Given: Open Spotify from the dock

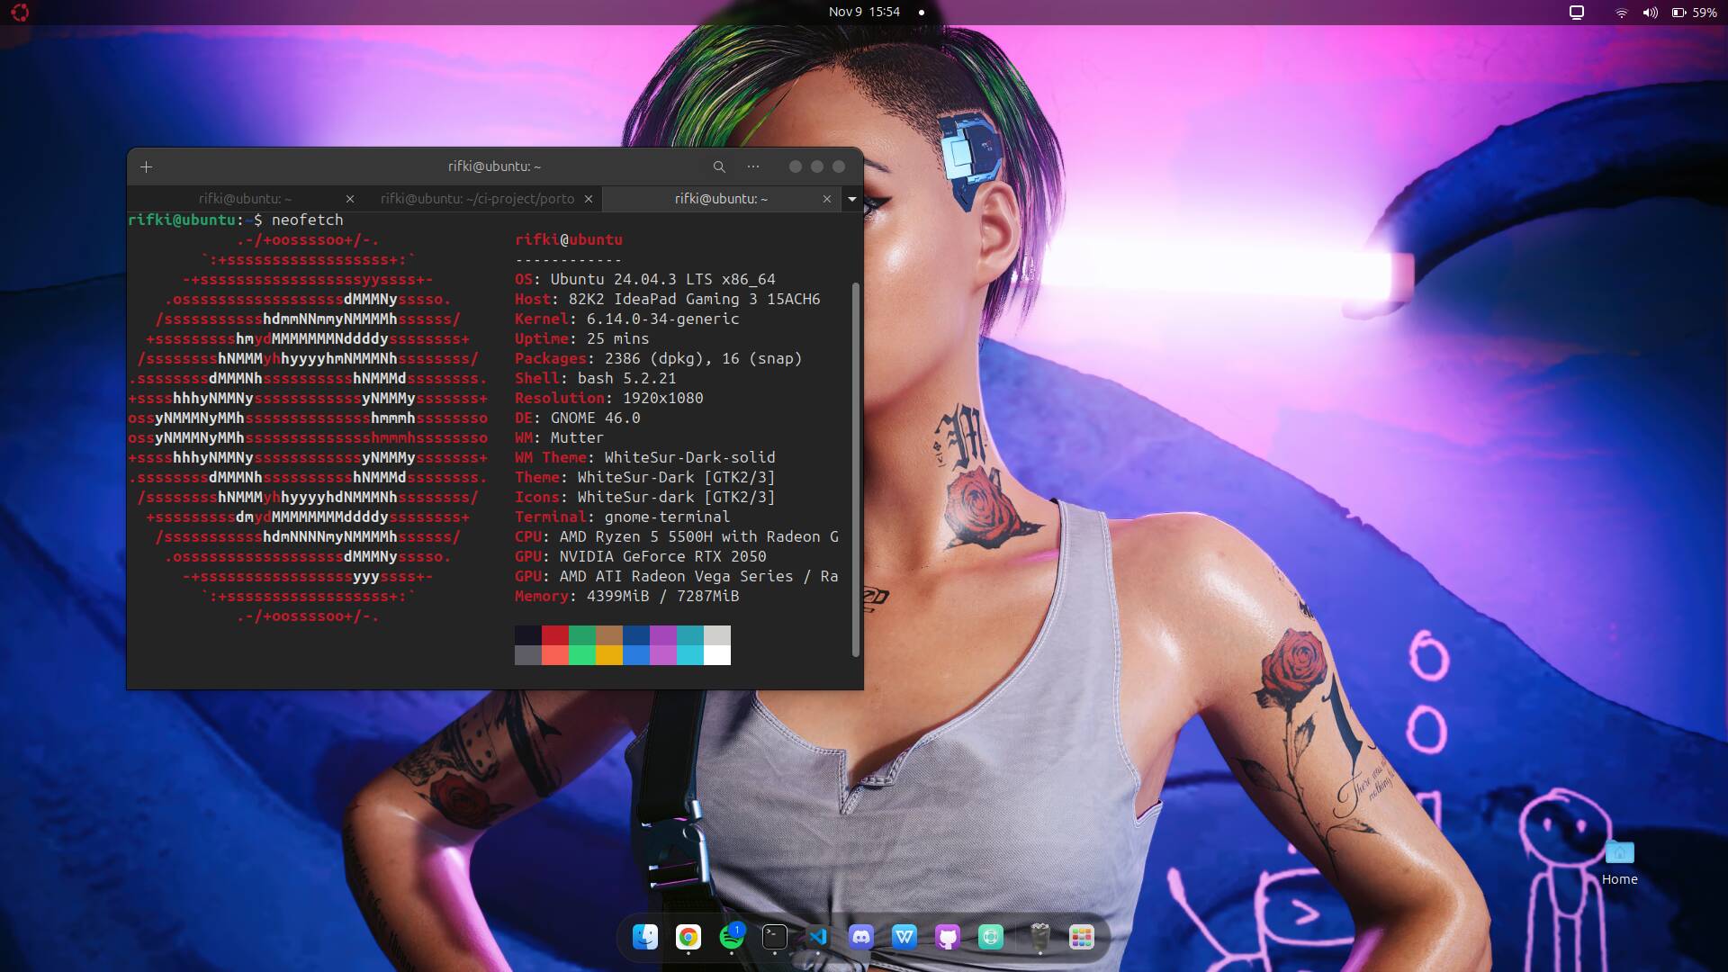Looking at the screenshot, I should coord(732,937).
